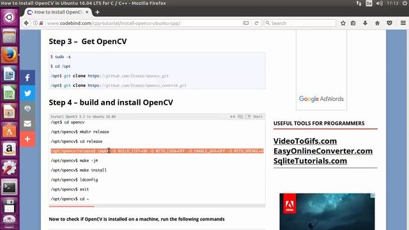
Task: Toggle code line wrap arrows icon
Action: pos(233,116)
